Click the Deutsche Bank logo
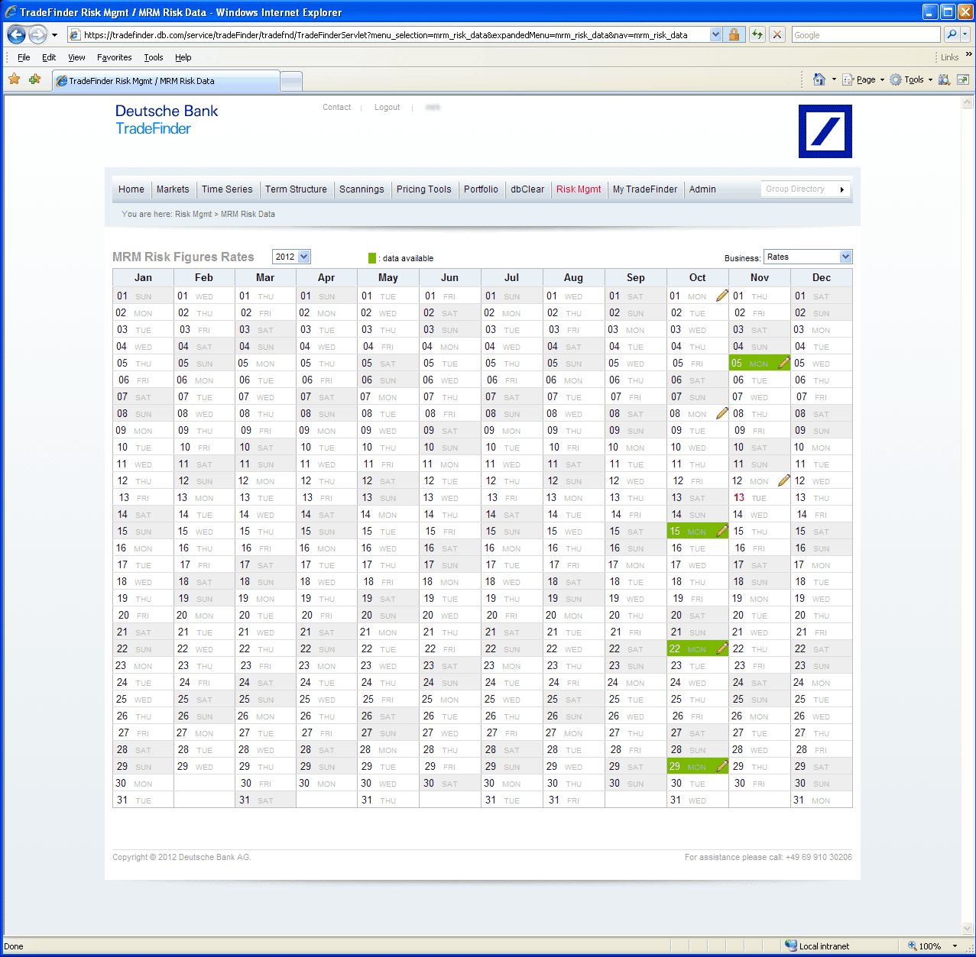Image resolution: width=976 pixels, height=957 pixels. 825,131
